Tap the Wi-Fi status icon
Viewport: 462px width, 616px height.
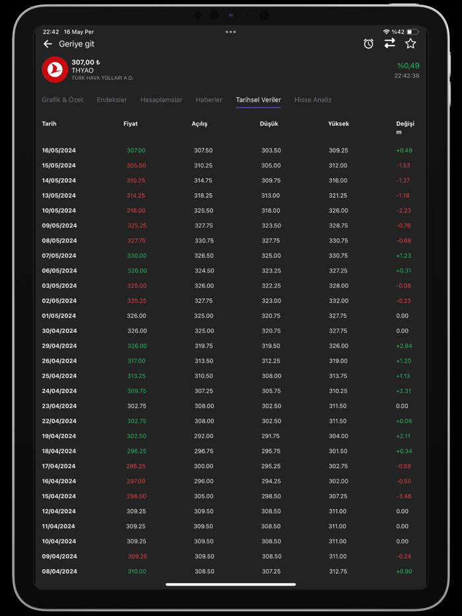386,32
